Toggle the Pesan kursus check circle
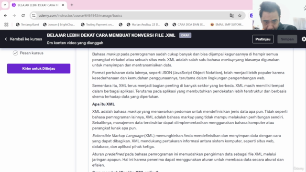This screenshot has height=172, width=306. point(15,53)
